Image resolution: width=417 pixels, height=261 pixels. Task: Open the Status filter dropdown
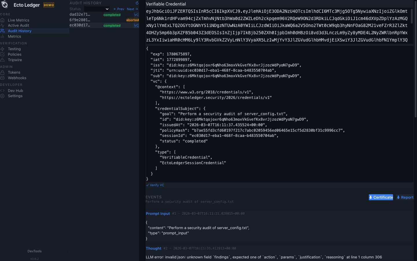[x=97, y=9]
